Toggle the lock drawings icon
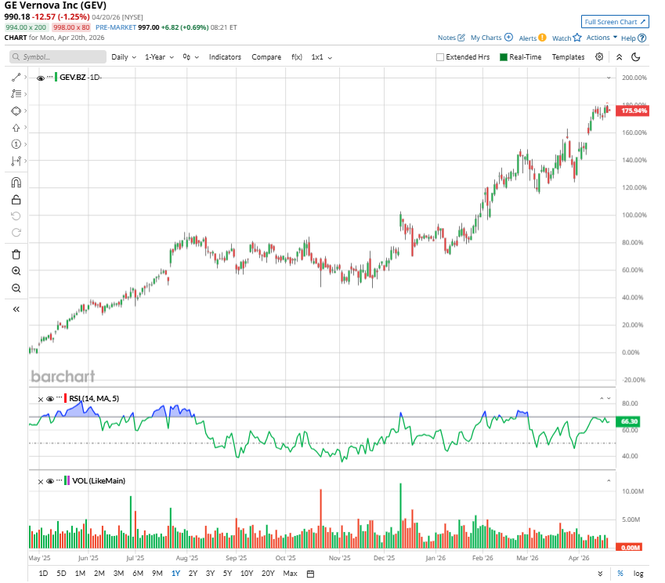 [16, 199]
